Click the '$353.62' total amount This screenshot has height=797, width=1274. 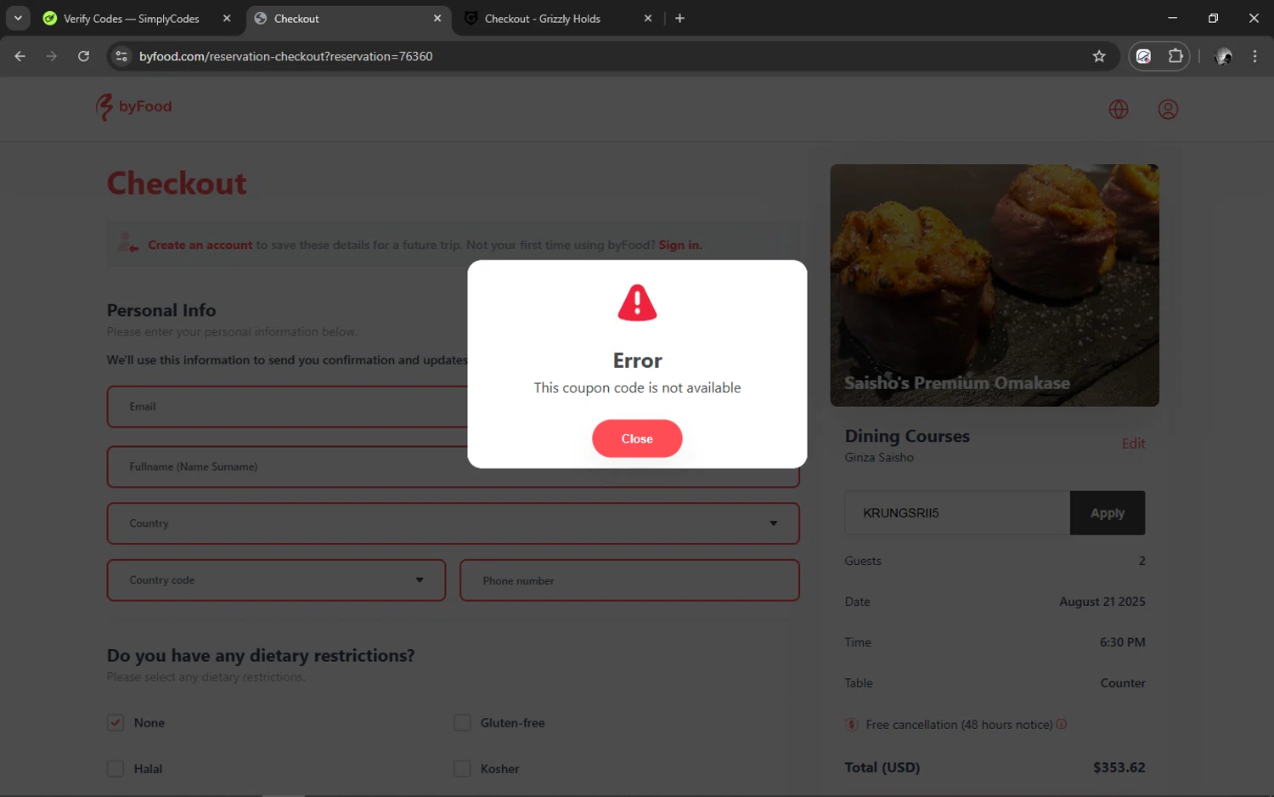point(1119,767)
